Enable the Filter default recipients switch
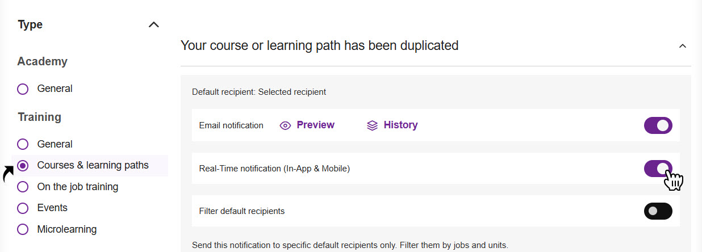 [x=658, y=211]
